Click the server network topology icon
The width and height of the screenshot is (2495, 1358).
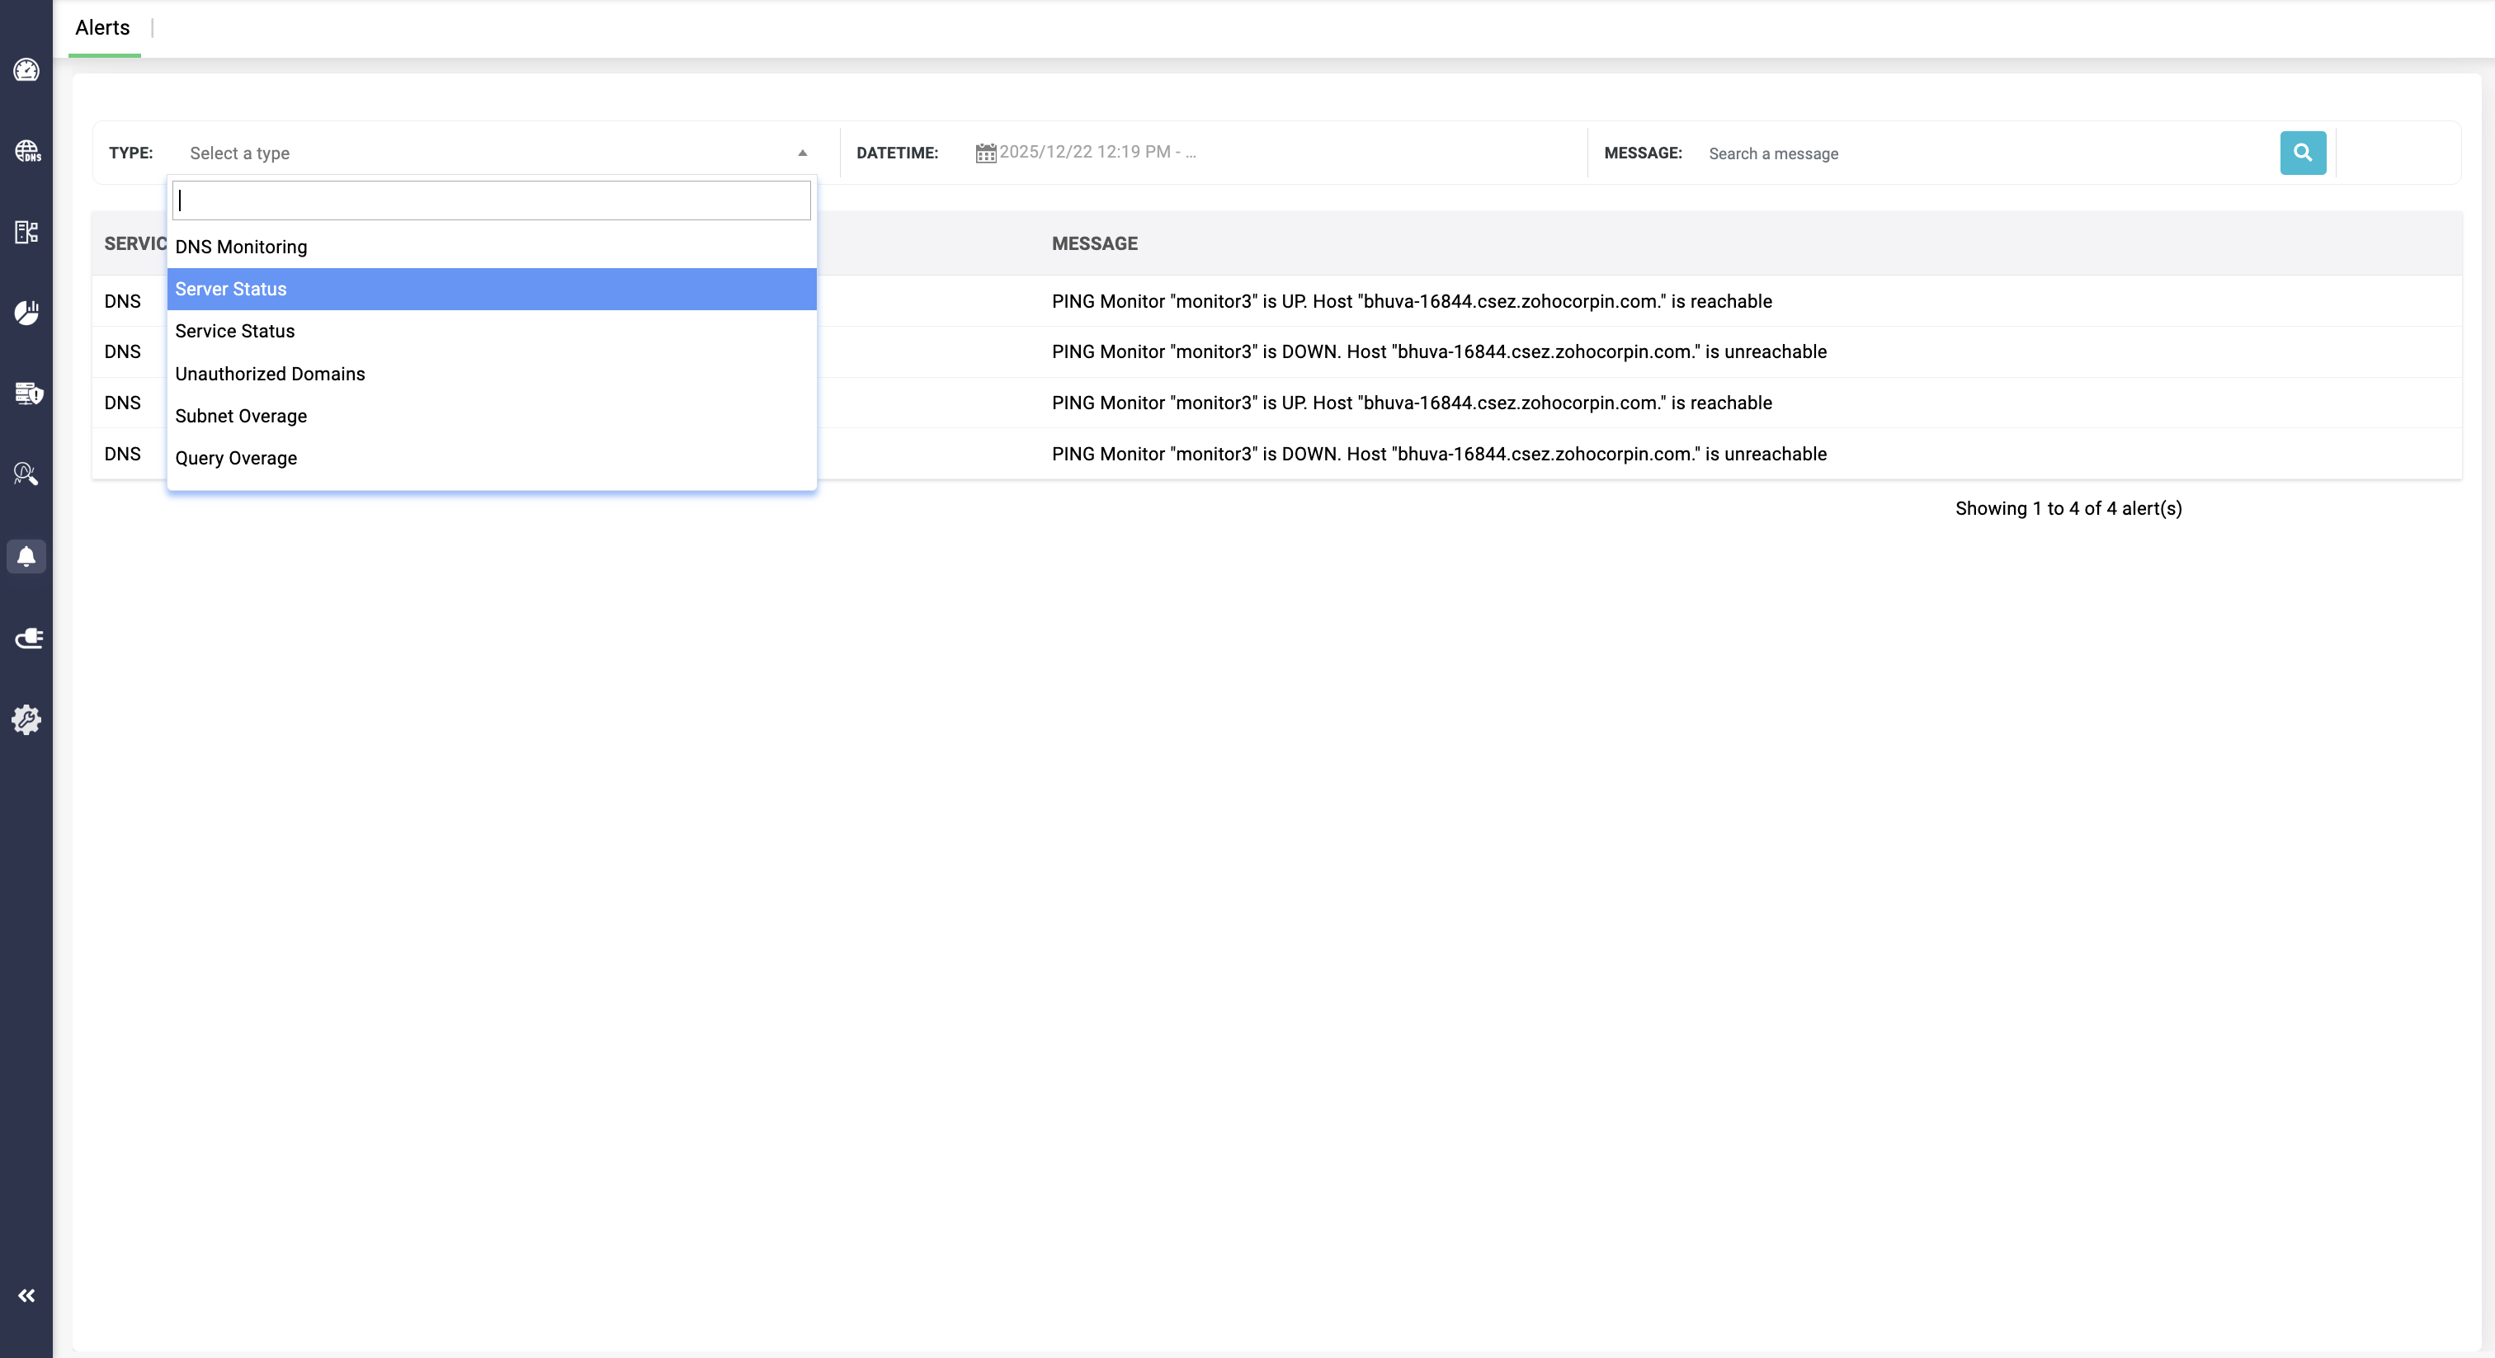click(x=26, y=232)
